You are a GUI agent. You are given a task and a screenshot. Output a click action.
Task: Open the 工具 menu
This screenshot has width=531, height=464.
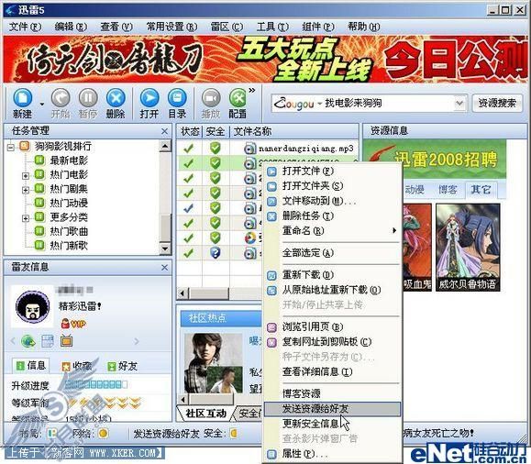pyautogui.click(x=272, y=27)
